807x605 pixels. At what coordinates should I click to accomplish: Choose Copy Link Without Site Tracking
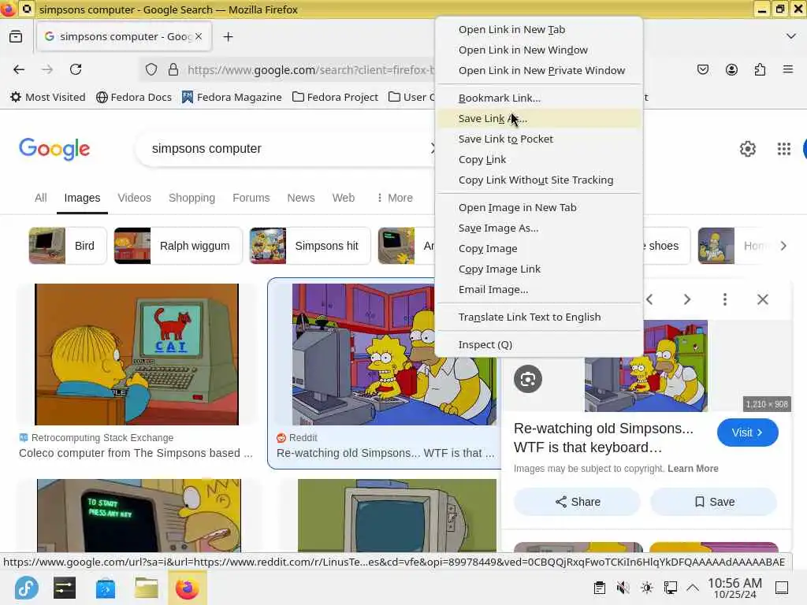(x=539, y=180)
